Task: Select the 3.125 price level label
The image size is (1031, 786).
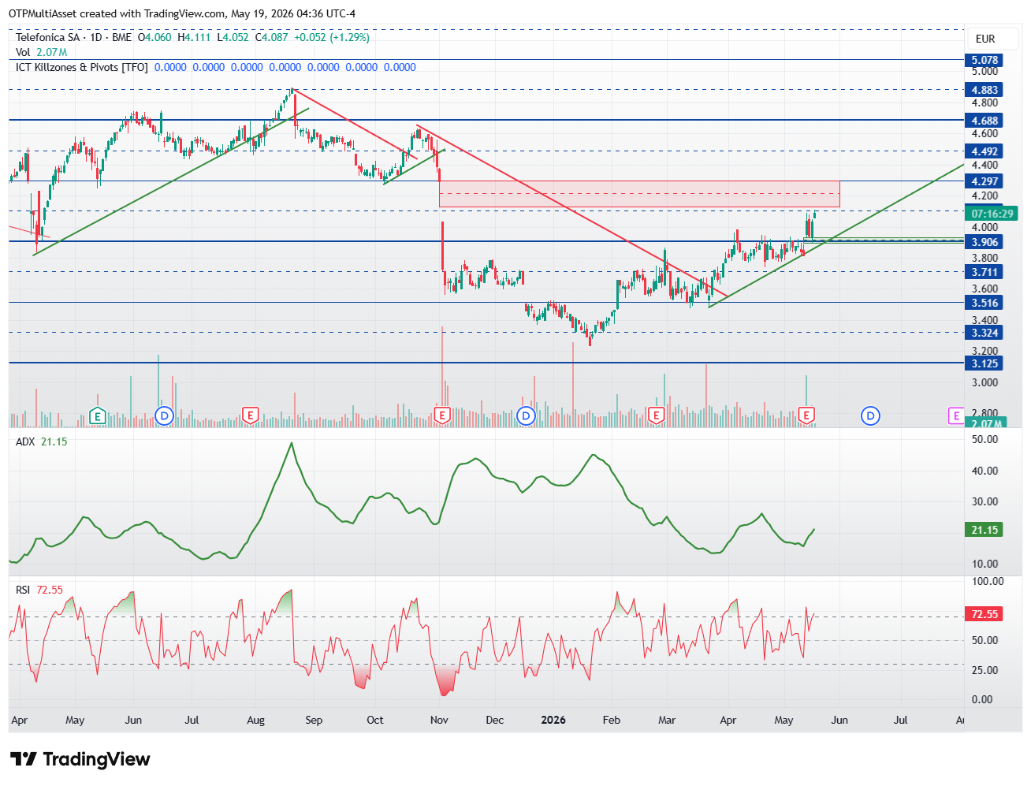Action: tap(984, 363)
